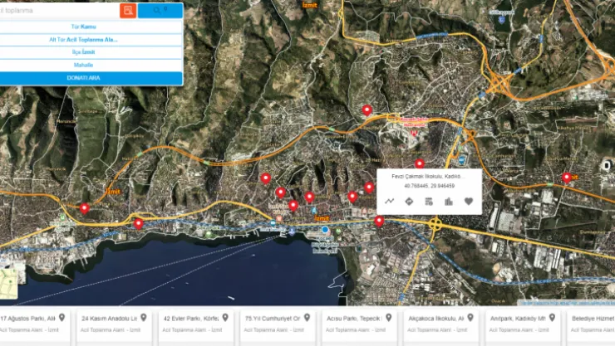Select the Anıtpark, Kadıköy result card
Image resolution: width=615 pixels, height=346 pixels.
tap(523, 324)
